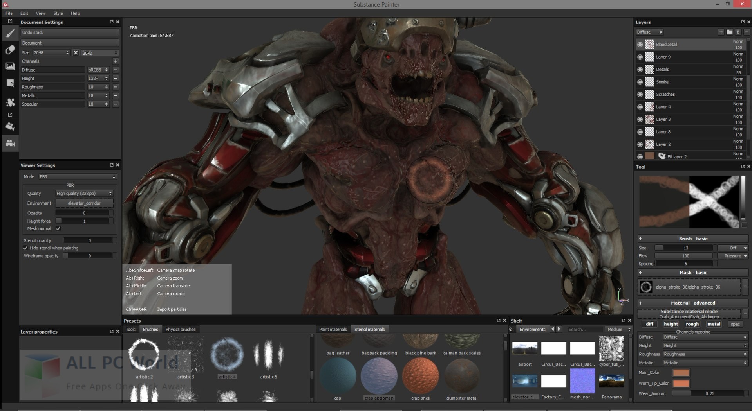Viewport: 752px width, 411px height.
Task: Open the camera viewer settings icon
Action: pyautogui.click(x=10, y=143)
